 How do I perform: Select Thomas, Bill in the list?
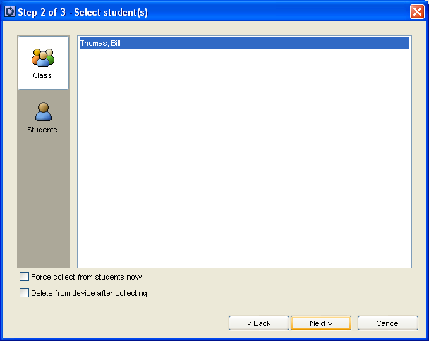tap(100, 43)
